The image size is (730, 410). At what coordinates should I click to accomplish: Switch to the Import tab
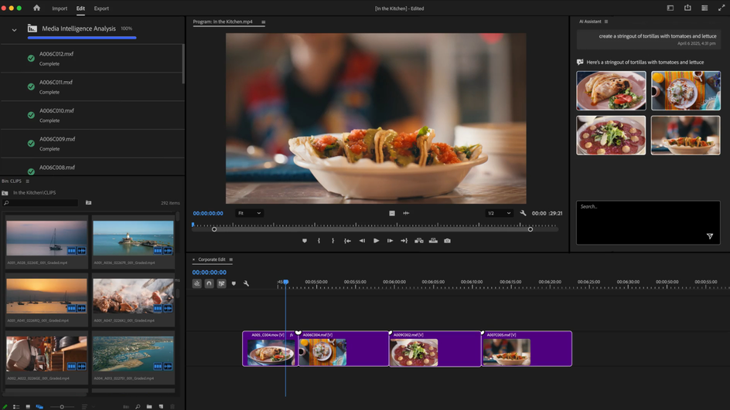point(60,8)
